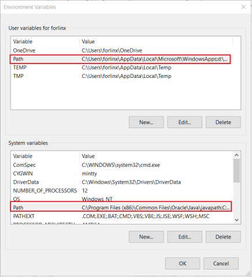Image resolution: width=252 pixels, height=277 pixels.
Task: Select the TMP user variable row
Action: 121,76
